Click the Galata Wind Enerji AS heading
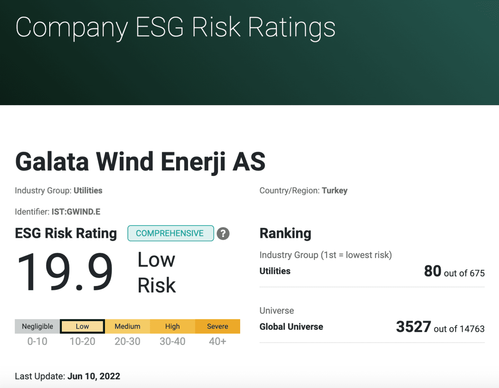499x388 pixels. pos(140,162)
